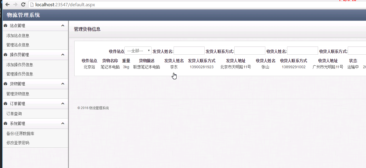Screen dimensions: 366x168
Task: Click the 发货人地址 column header
Action: (236, 61)
